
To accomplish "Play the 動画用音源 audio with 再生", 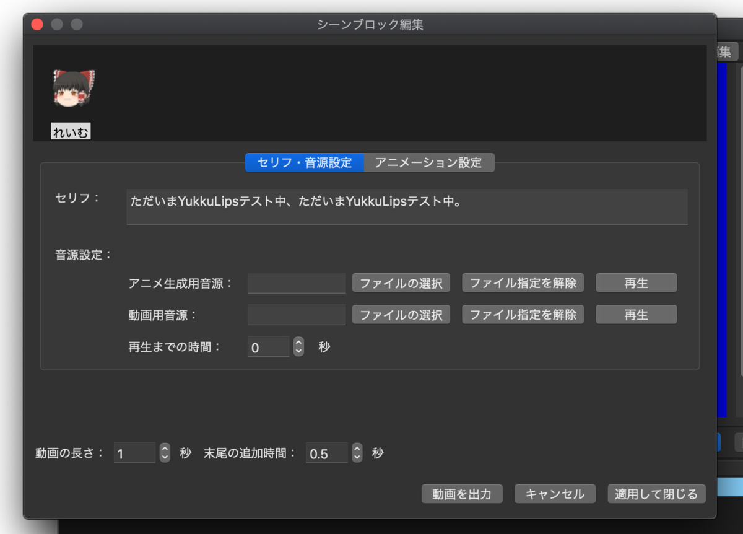I will coord(636,314).
